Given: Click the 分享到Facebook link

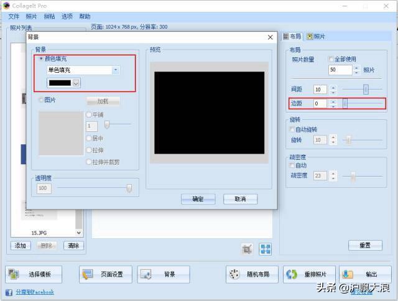Looking at the screenshot, I should point(35,292).
